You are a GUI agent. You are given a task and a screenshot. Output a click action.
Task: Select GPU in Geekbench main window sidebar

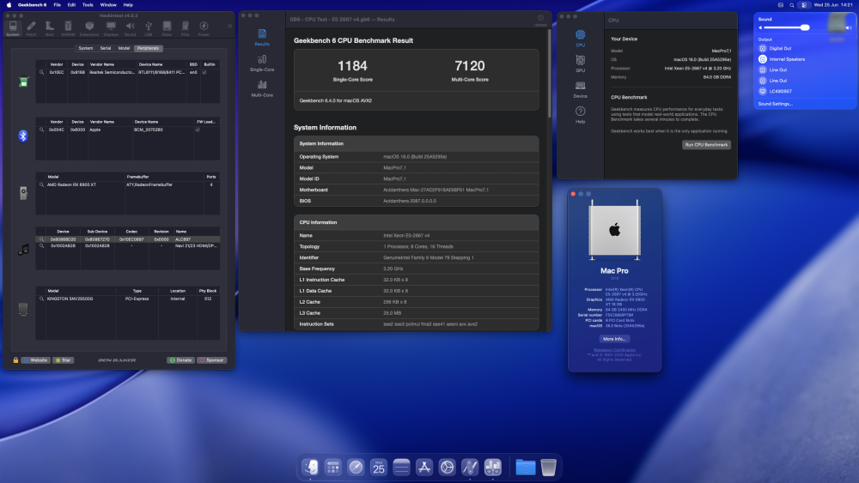[580, 63]
